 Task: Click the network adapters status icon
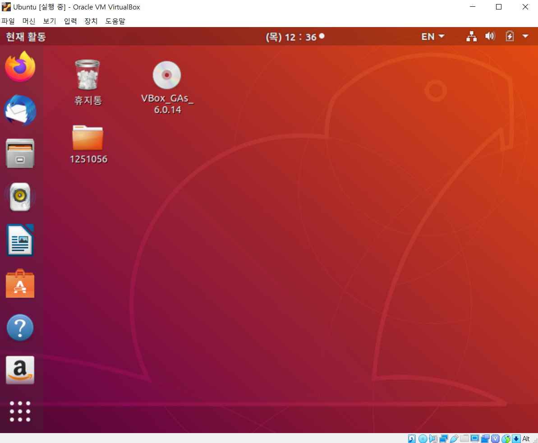tap(444, 438)
